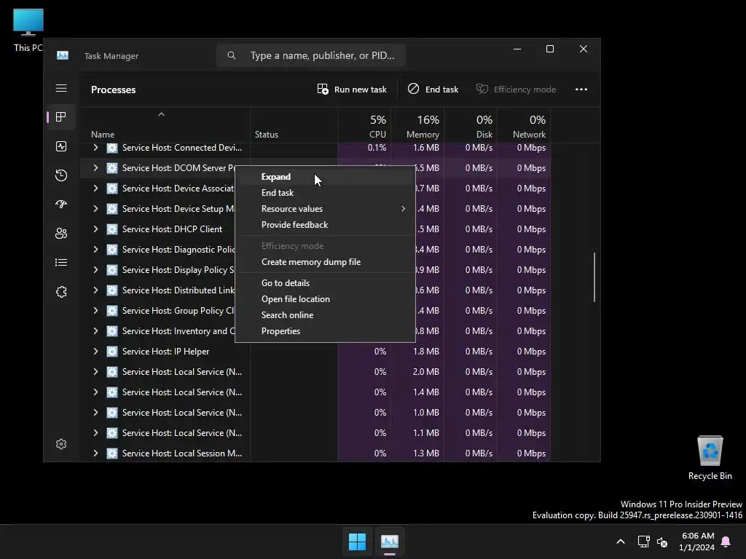
Task: Click the 0.1% CPU value for Connected Devi...
Action: click(x=377, y=148)
